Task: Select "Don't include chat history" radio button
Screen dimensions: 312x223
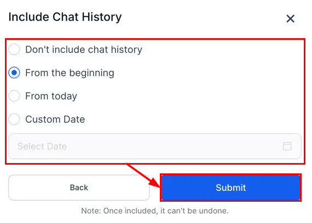Action: [x=14, y=50]
